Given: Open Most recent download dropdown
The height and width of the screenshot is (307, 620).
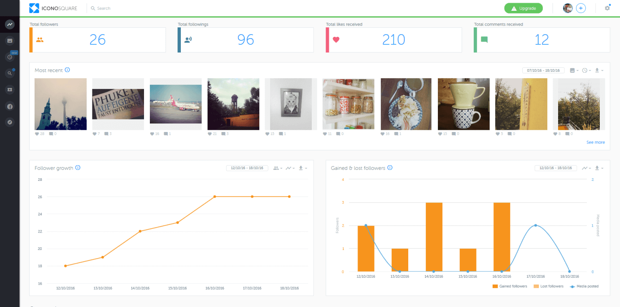Looking at the screenshot, I should point(598,70).
